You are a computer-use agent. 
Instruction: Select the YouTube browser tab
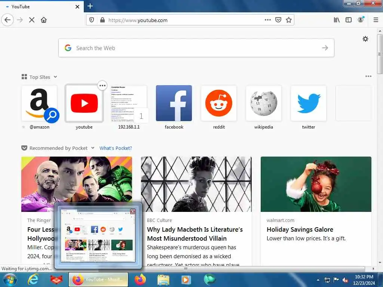[42, 7]
